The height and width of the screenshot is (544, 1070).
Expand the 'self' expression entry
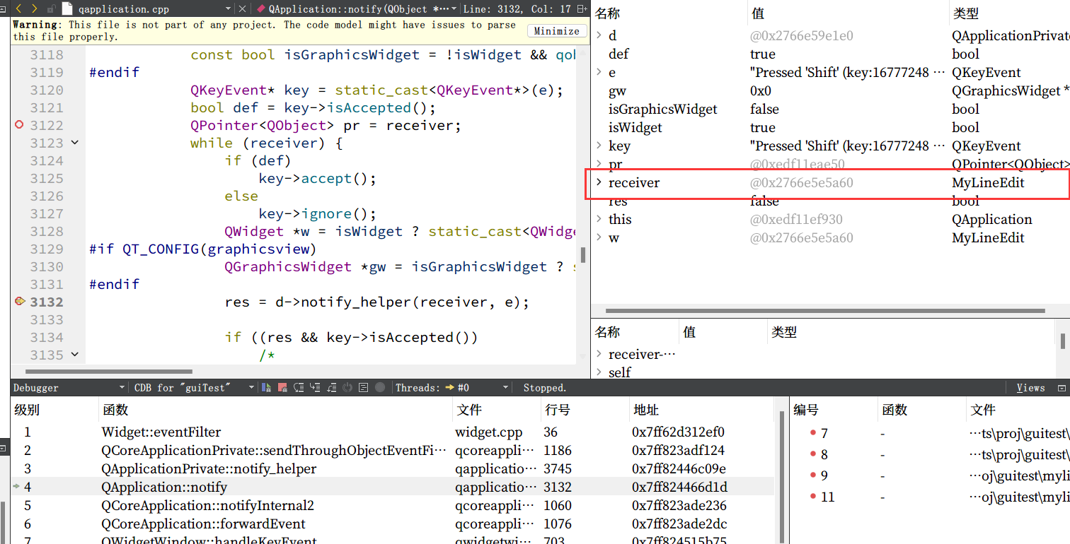pos(599,372)
